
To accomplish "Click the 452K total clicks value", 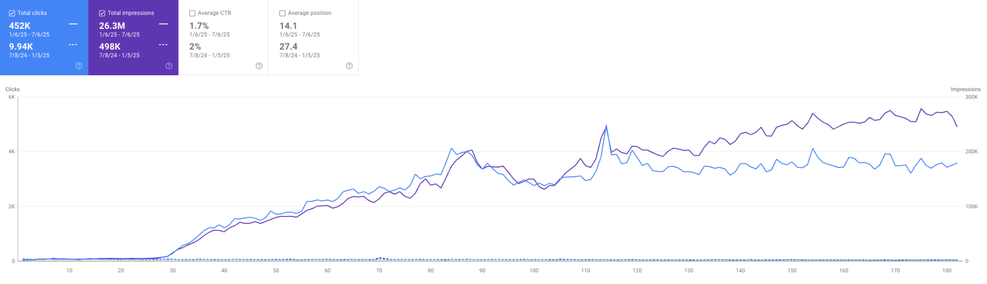I will pos(20,26).
